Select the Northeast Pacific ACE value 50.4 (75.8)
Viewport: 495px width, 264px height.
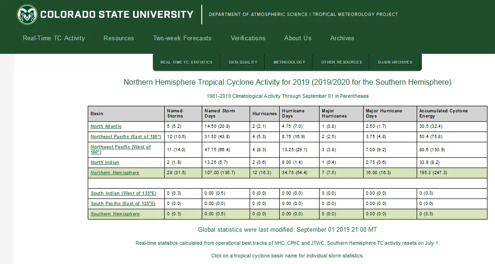452,137
